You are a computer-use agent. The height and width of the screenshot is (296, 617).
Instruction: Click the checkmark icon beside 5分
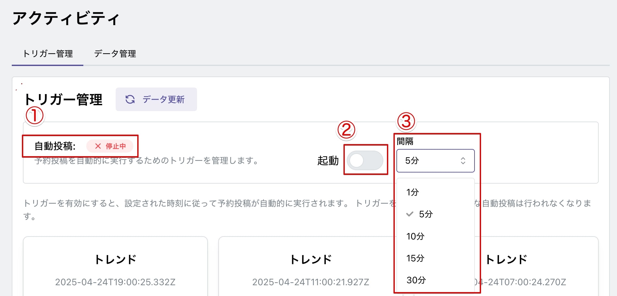[x=410, y=214]
